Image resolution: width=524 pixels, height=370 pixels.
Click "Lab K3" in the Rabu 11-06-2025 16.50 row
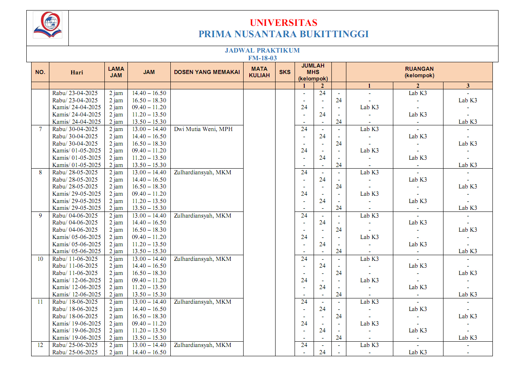click(x=468, y=273)
